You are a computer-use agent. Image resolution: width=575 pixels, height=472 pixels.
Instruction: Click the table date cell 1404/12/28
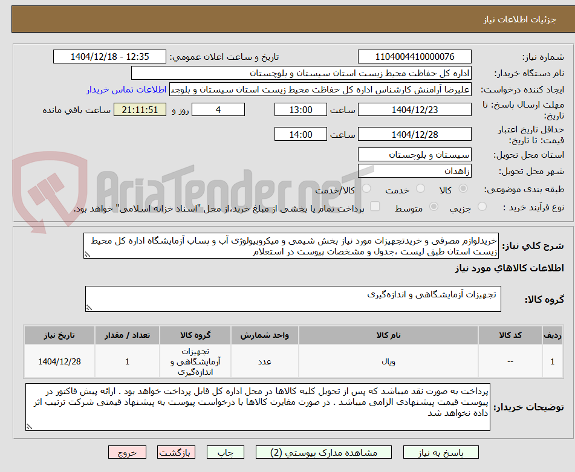(x=59, y=361)
